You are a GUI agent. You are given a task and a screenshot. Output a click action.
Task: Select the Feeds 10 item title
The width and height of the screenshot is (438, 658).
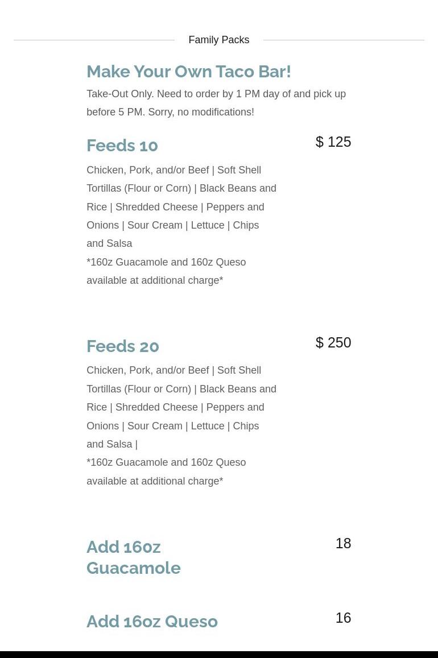[122, 146]
